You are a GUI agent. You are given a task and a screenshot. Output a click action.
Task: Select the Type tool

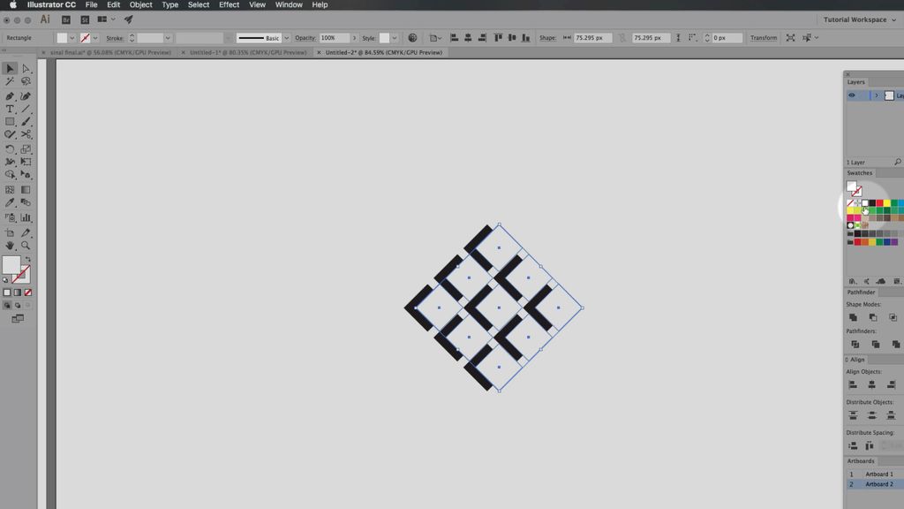(x=11, y=109)
